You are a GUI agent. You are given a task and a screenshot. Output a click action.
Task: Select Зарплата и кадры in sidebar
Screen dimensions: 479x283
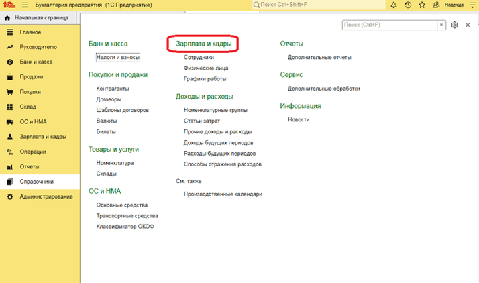coord(42,137)
